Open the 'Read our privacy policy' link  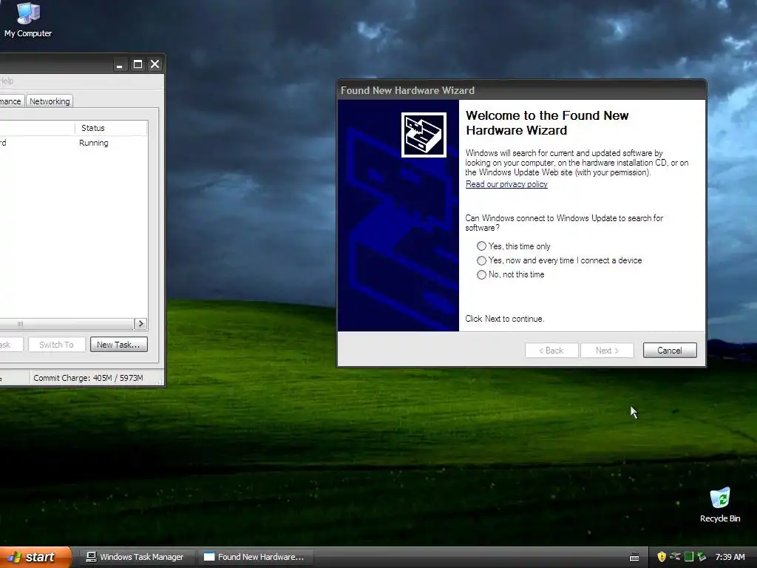click(506, 184)
